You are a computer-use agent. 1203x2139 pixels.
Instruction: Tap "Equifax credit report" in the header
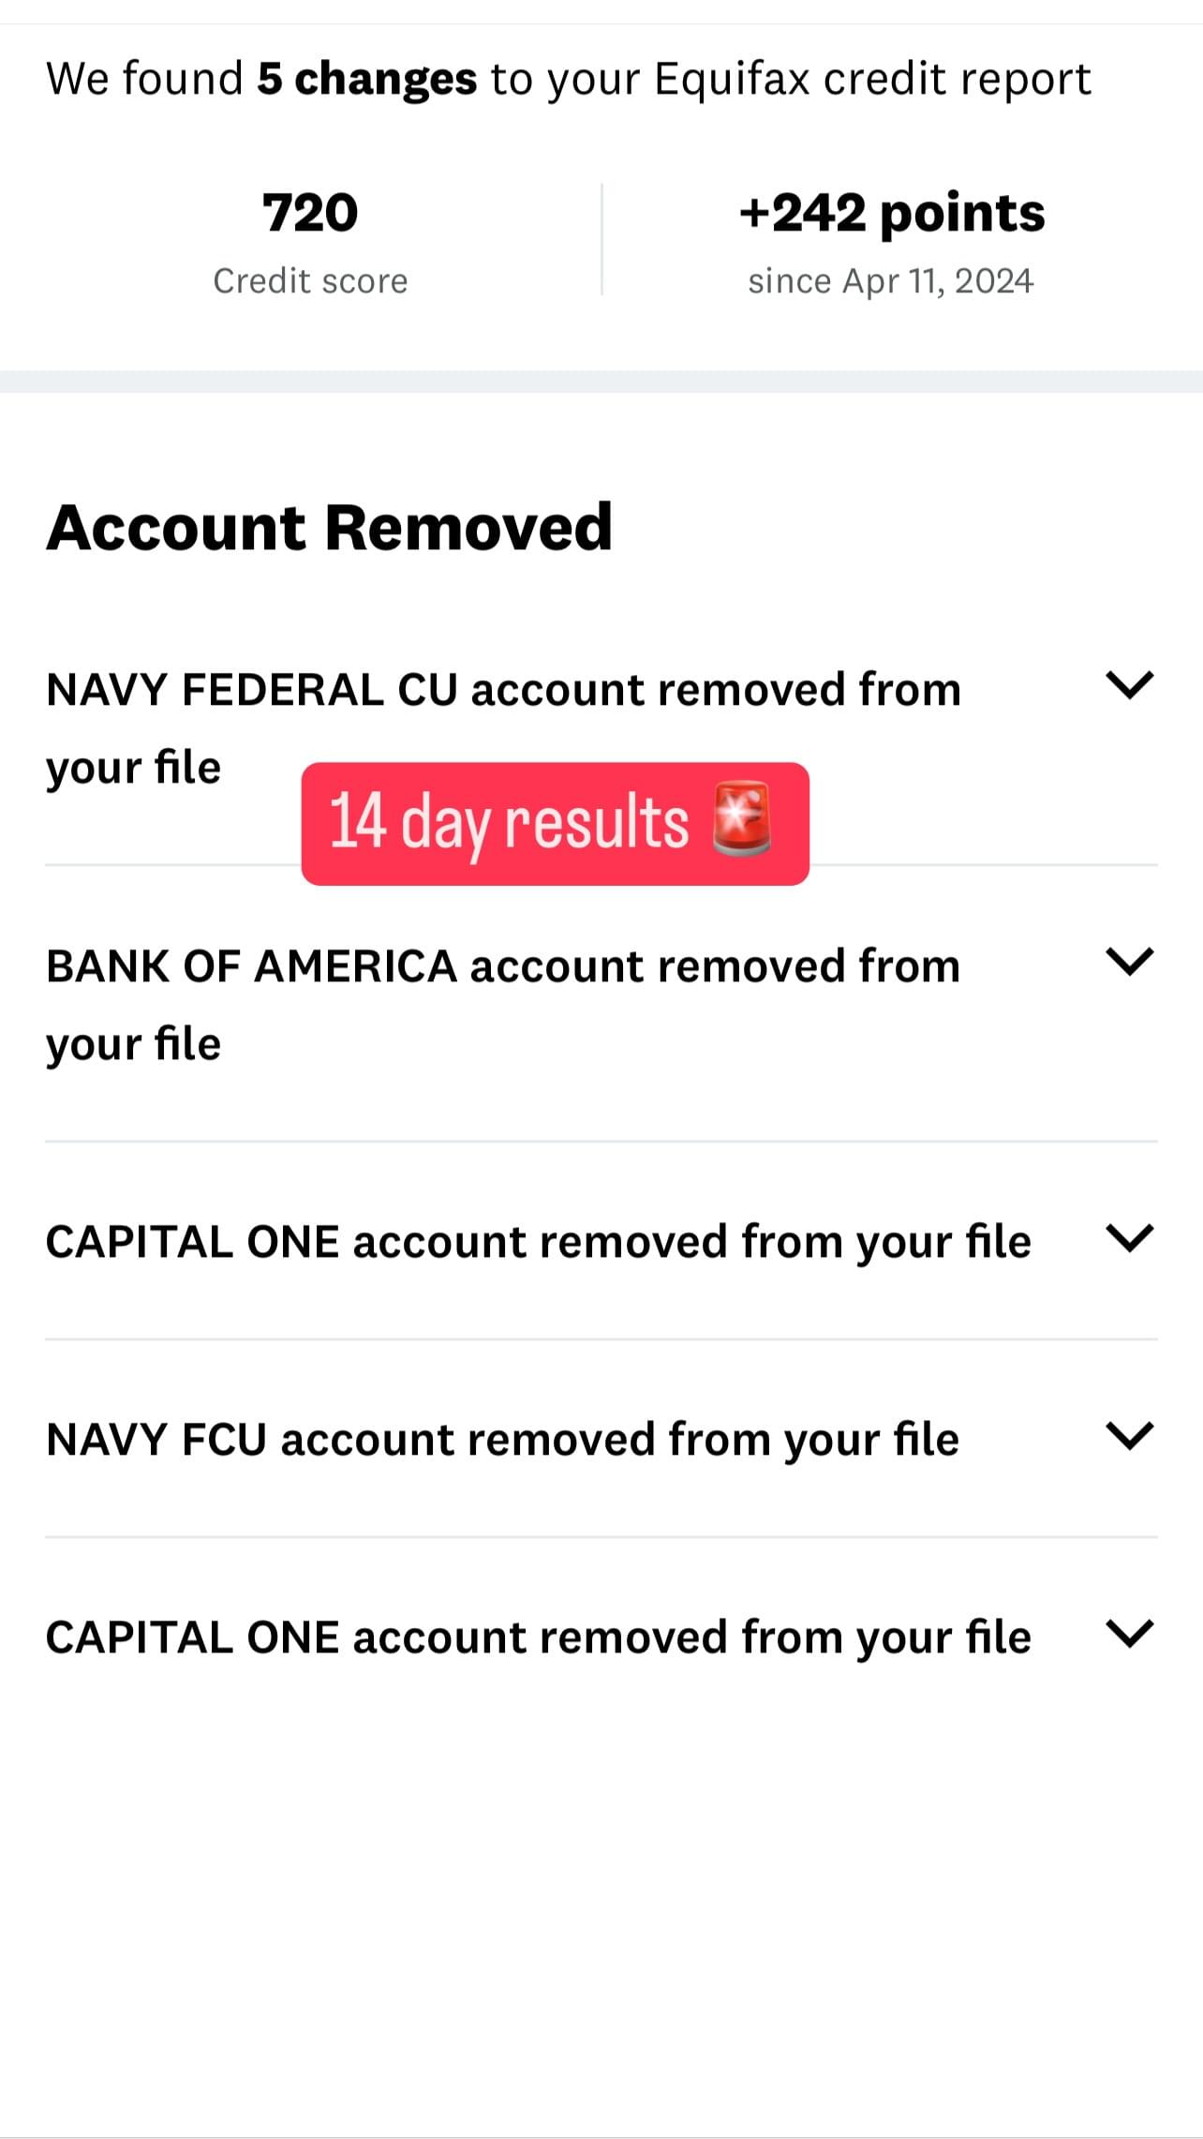(x=871, y=79)
